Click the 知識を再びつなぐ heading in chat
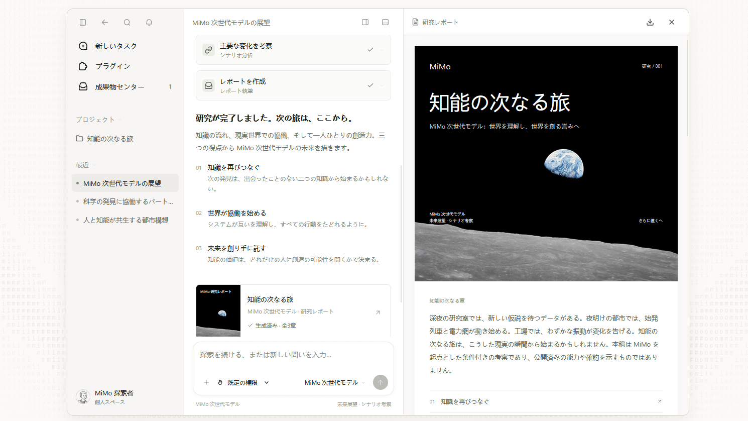The image size is (748, 421). click(234, 167)
